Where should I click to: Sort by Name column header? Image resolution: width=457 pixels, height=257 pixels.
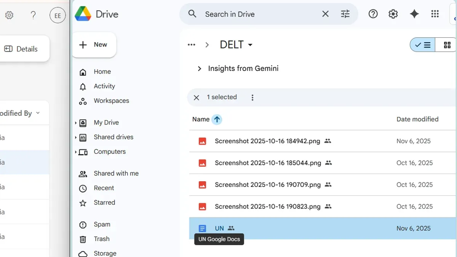tap(201, 119)
